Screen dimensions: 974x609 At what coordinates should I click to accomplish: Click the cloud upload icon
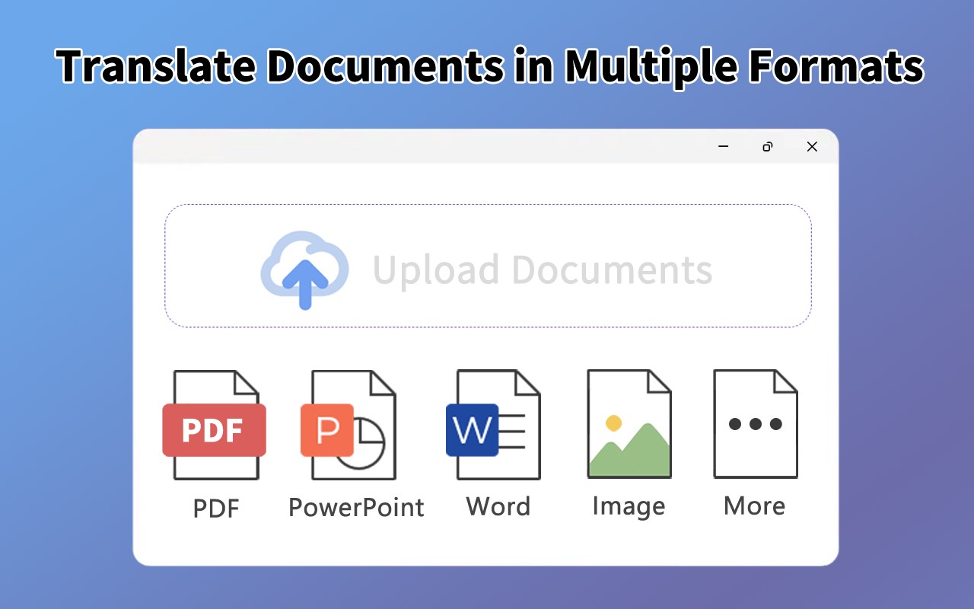tap(304, 270)
